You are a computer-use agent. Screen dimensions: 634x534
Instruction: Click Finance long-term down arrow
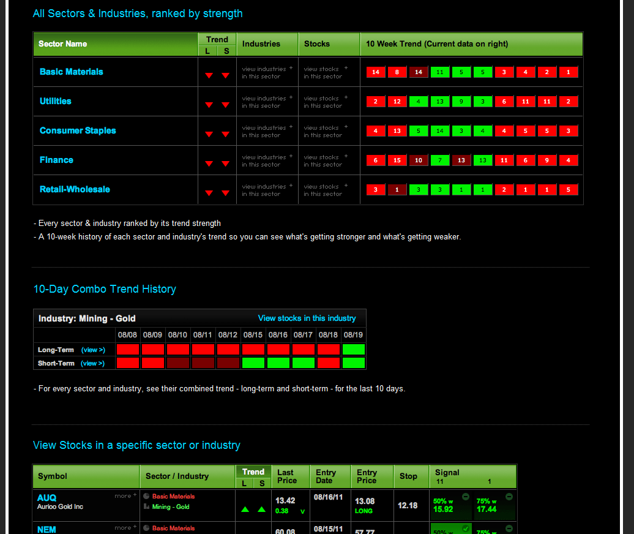[x=209, y=164]
